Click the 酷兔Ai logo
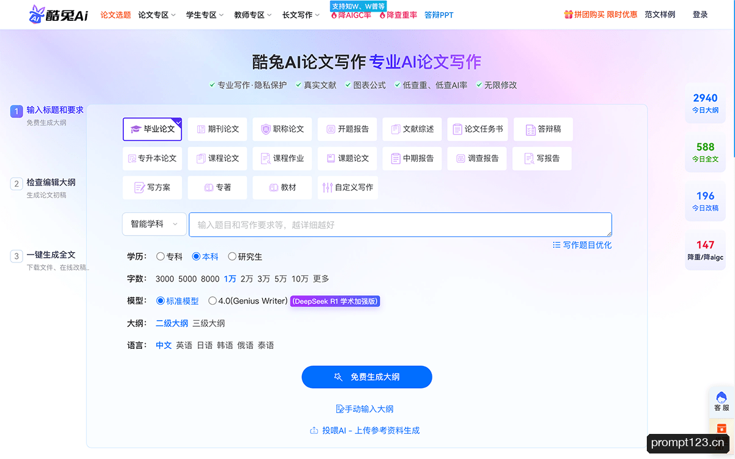Viewport: 735px width, 459px height. coord(59,14)
